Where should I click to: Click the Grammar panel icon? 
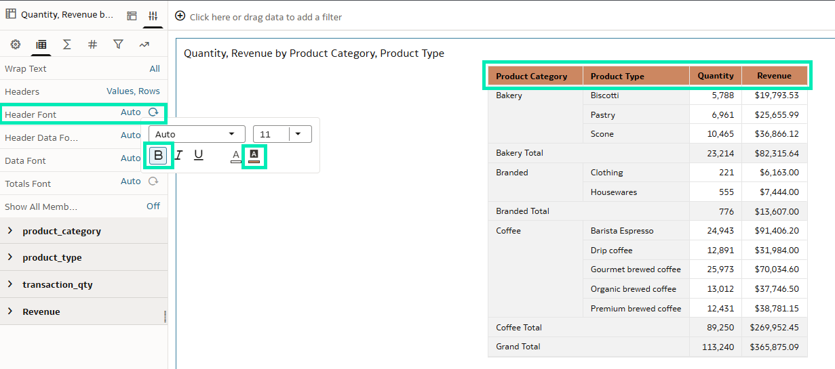tap(132, 16)
